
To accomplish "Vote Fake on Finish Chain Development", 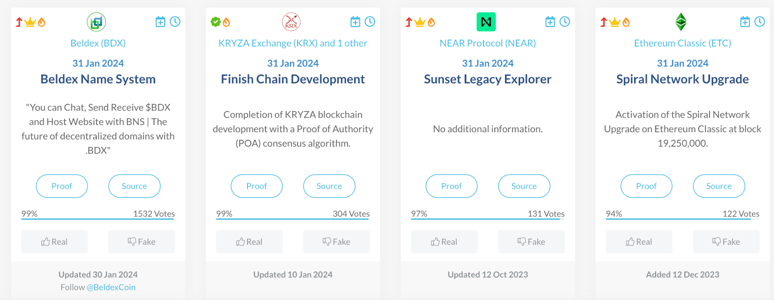I will [x=337, y=241].
